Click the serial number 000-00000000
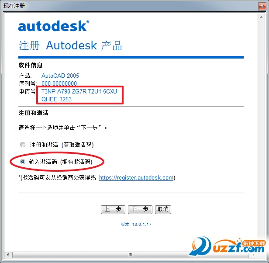 [59, 83]
